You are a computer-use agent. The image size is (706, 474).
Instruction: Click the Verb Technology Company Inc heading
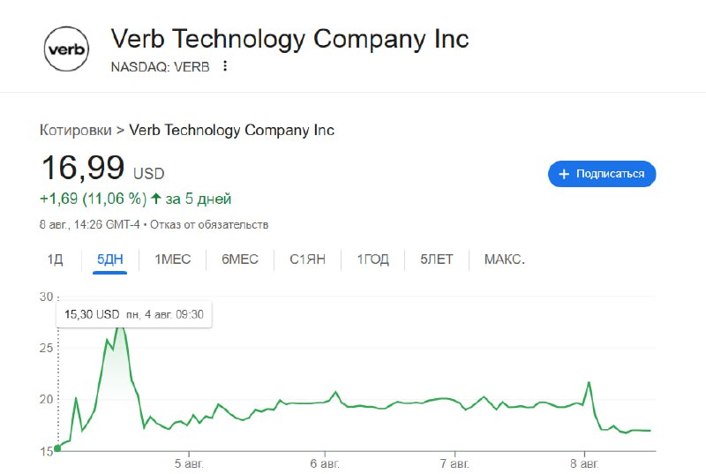point(290,39)
